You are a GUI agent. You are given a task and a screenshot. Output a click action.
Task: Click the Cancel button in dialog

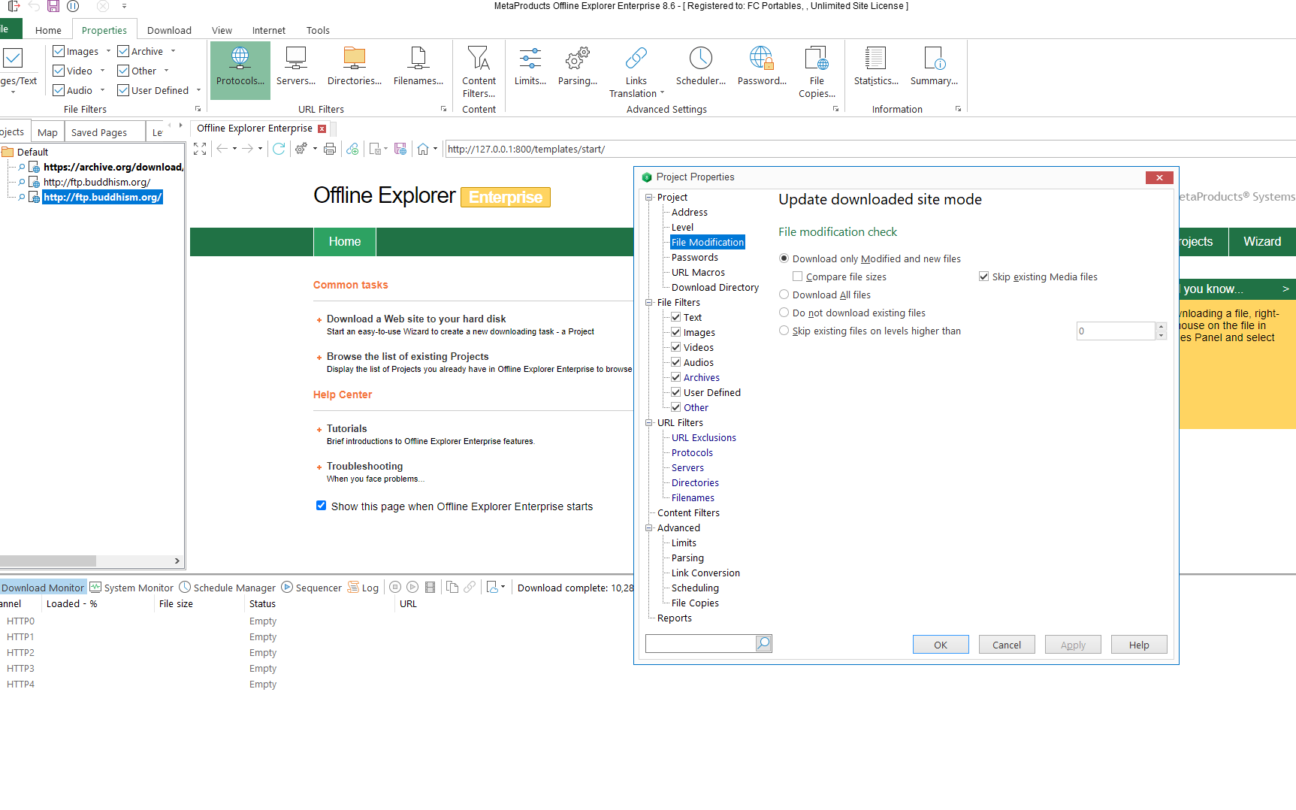point(1006,645)
